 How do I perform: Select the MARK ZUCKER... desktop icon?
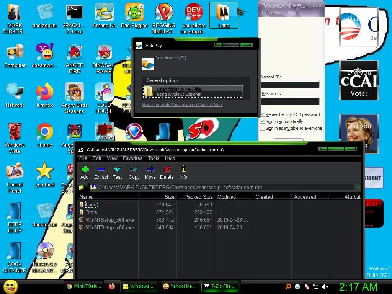click(x=15, y=19)
